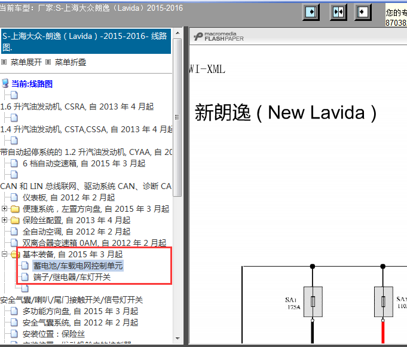Click the tree panel scroll-down arrow
Image resolution: width=407 pixels, height=347 pixels.
[178, 339]
